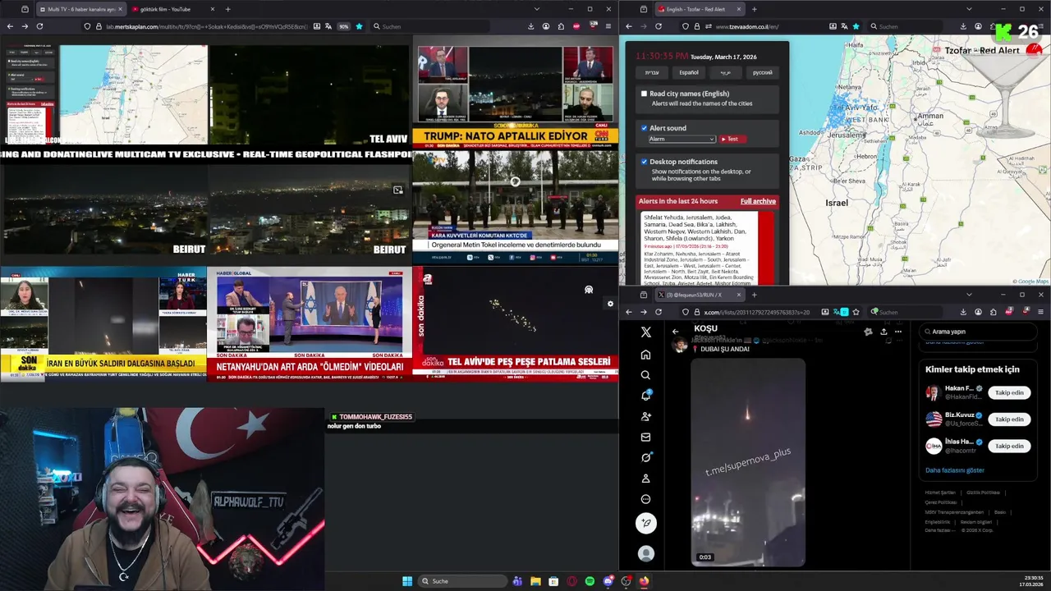List all tabs in X browser window
Screen dimensions: 1051x591
pos(969,295)
